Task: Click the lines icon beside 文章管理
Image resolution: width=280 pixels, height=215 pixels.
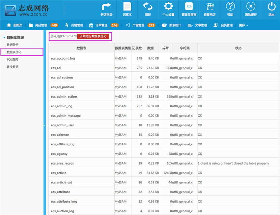Action: point(190,25)
